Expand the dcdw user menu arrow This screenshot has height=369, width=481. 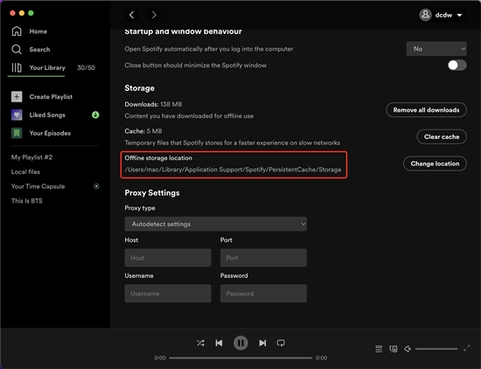tap(459, 15)
